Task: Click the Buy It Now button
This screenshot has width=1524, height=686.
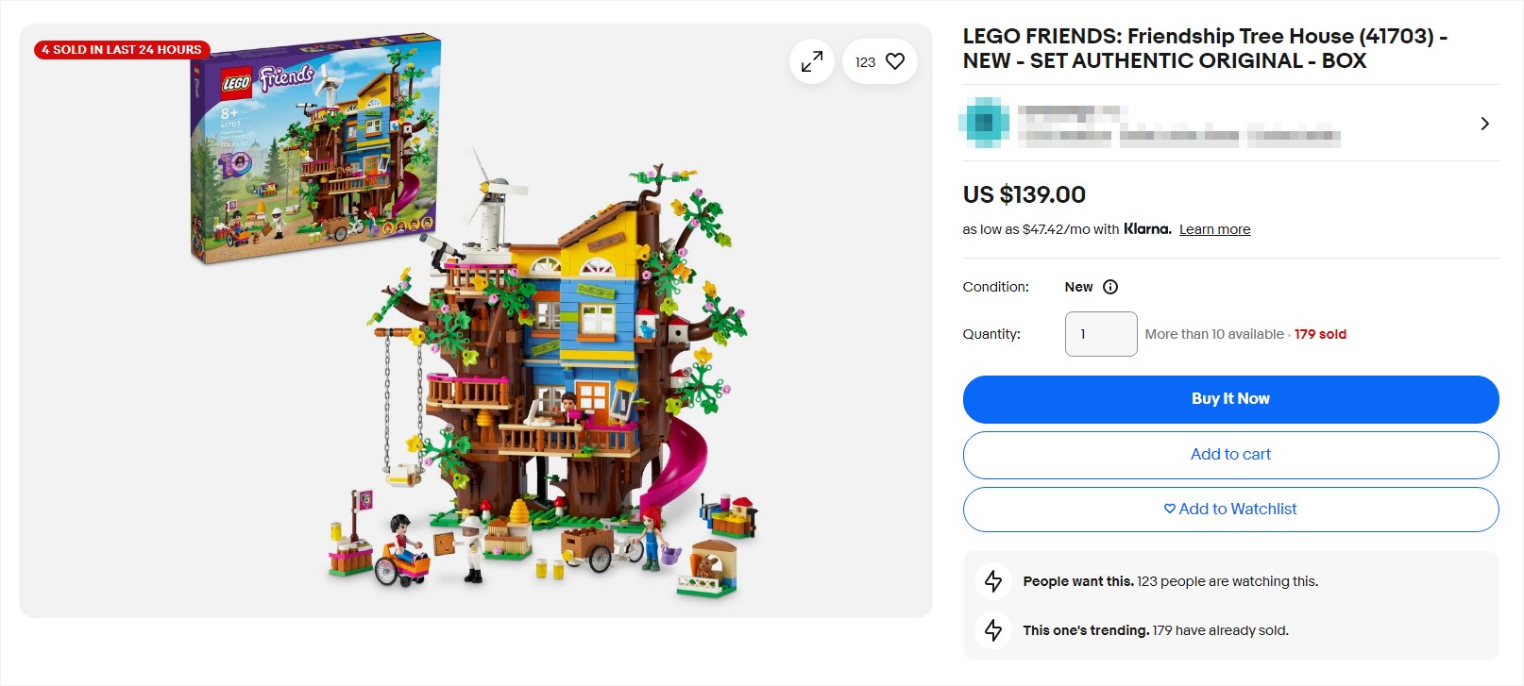Action: point(1230,398)
